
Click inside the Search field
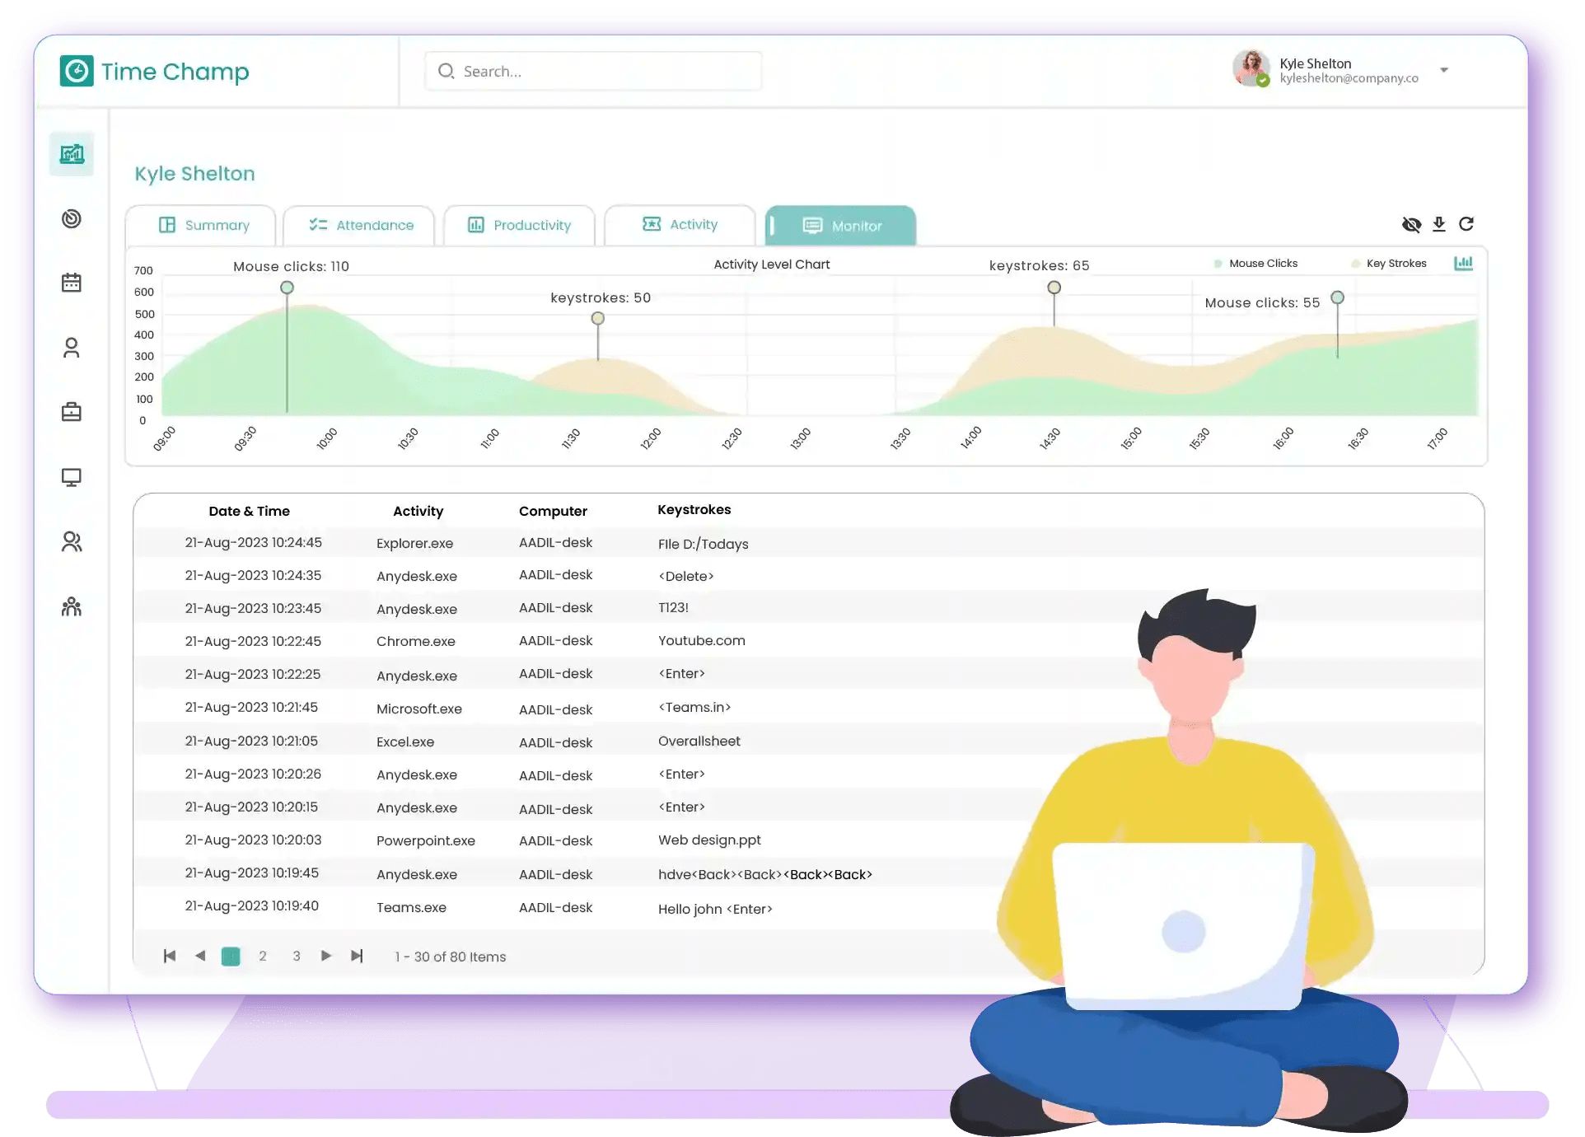pos(593,71)
